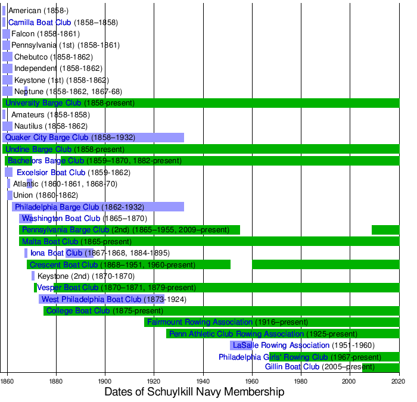Follow the Pennsylvania Barge Club link

click(65, 229)
